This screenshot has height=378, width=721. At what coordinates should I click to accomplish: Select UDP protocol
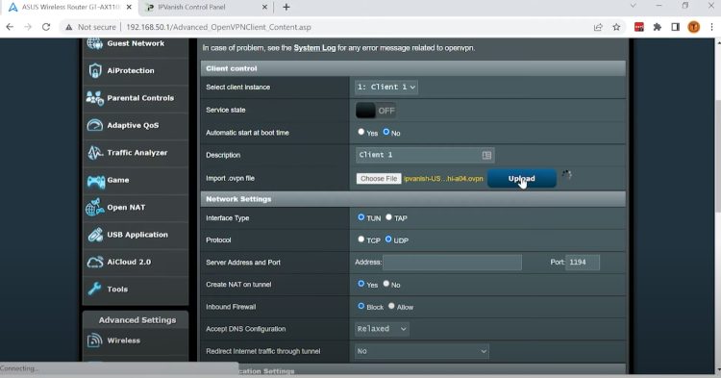pyautogui.click(x=388, y=239)
